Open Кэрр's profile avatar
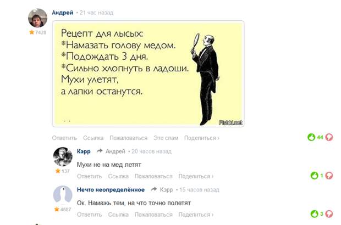Screen dimensions: 341x225 63,156
